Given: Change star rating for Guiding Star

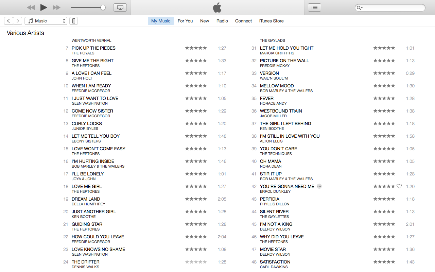Looking at the screenshot, I should coord(196,224).
